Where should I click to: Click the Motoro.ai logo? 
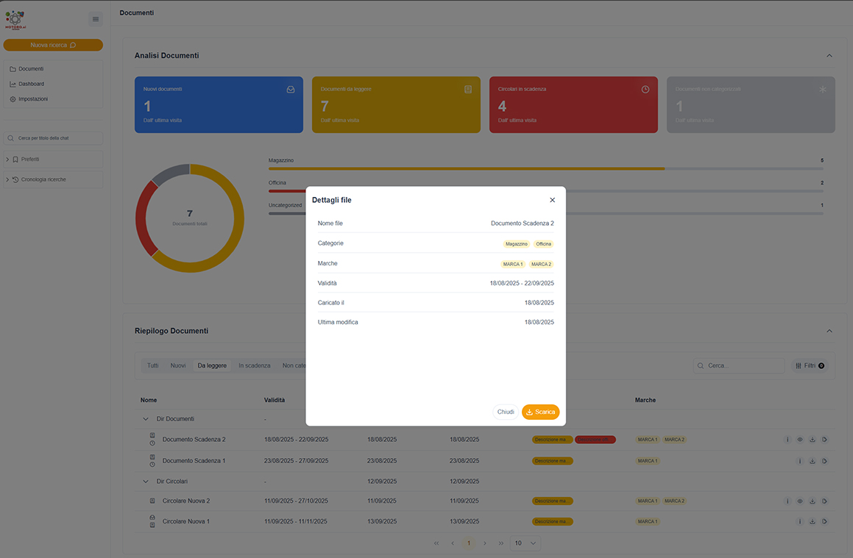[15, 20]
